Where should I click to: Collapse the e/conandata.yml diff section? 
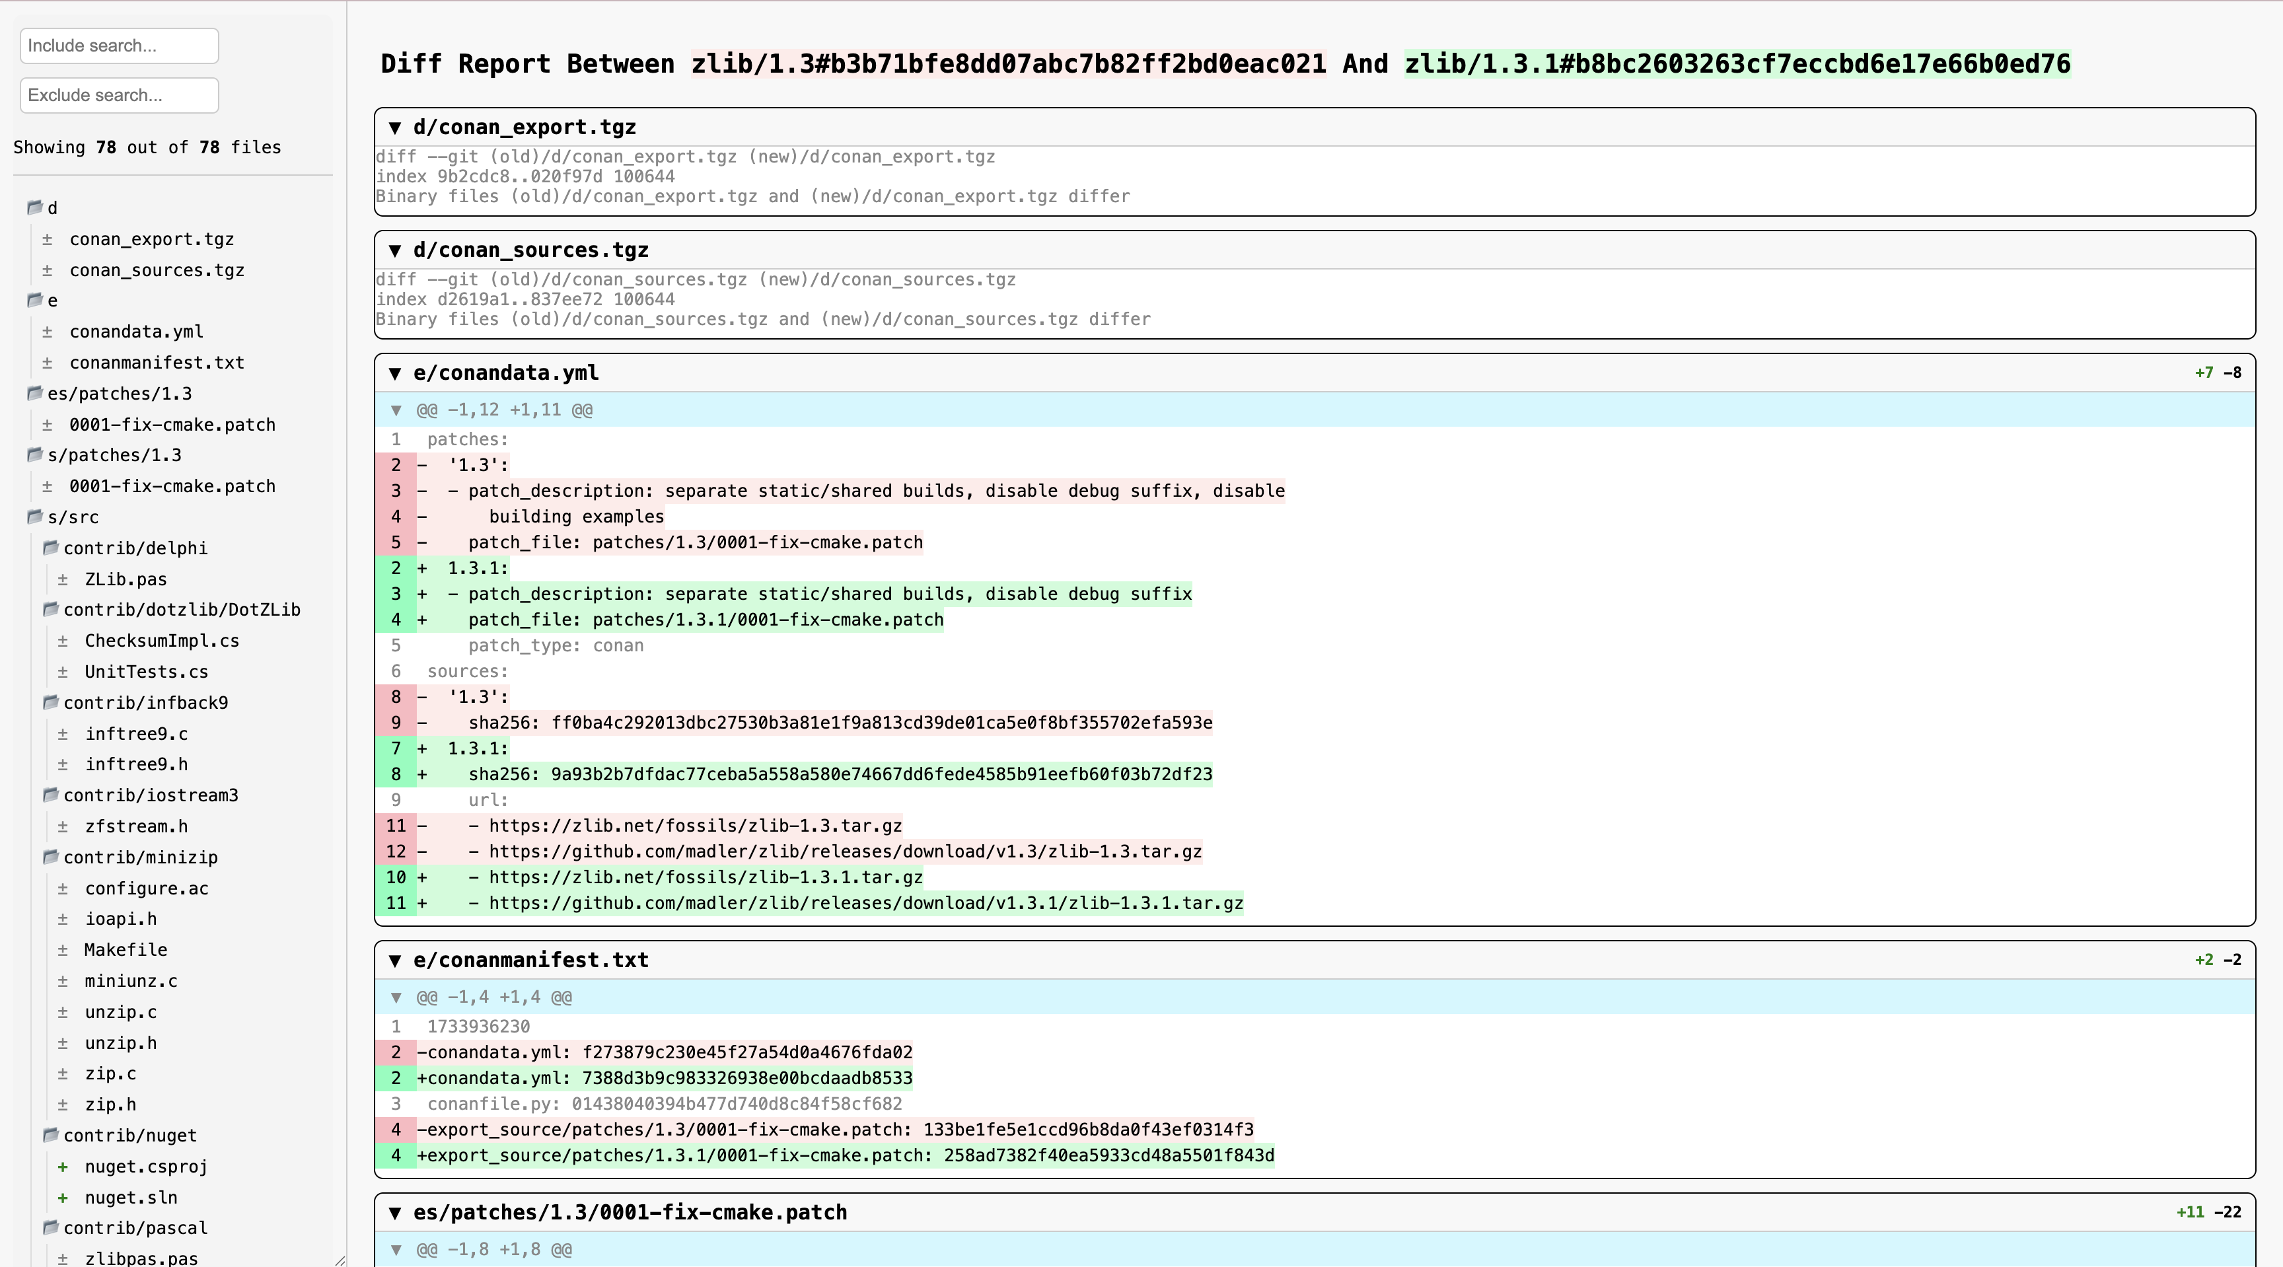pos(395,373)
